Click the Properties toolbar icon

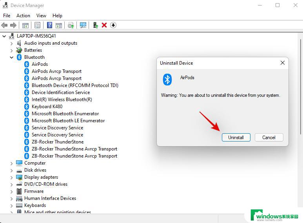(x=37, y=25)
